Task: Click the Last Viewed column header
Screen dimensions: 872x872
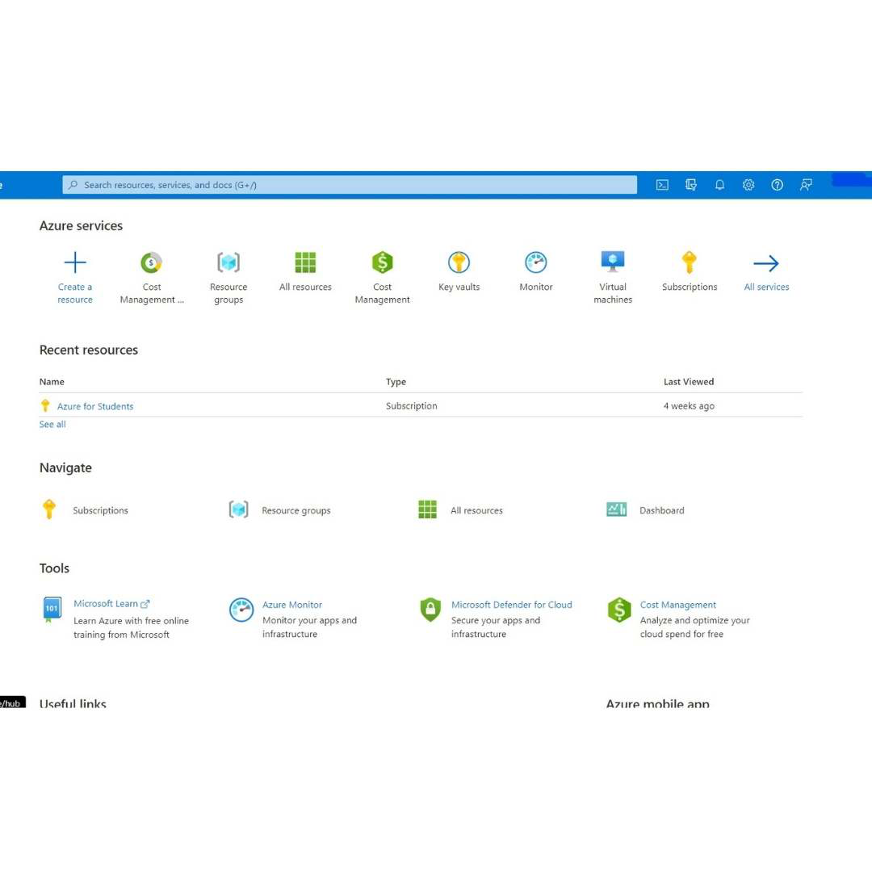Action: click(x=689, y=381)
